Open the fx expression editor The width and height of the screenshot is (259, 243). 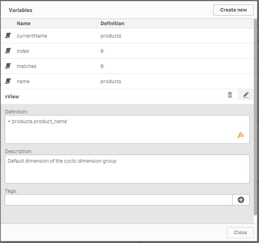point(241,135)
